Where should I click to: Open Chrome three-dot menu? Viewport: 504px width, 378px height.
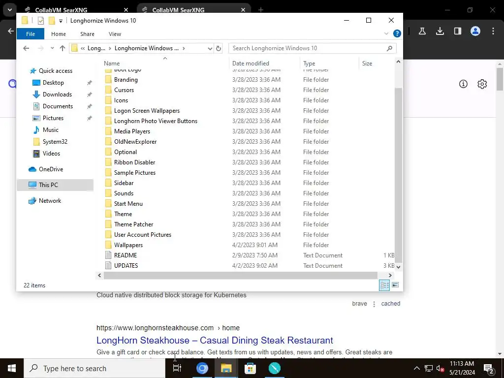[493, 31]
